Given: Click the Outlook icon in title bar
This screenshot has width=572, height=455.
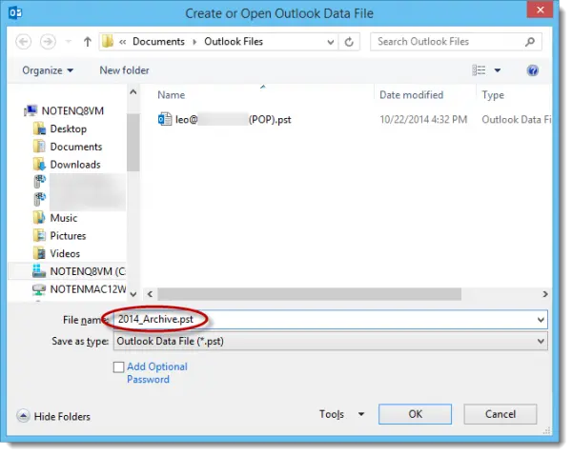Looking at the screenshot, I should click(15, 13).
